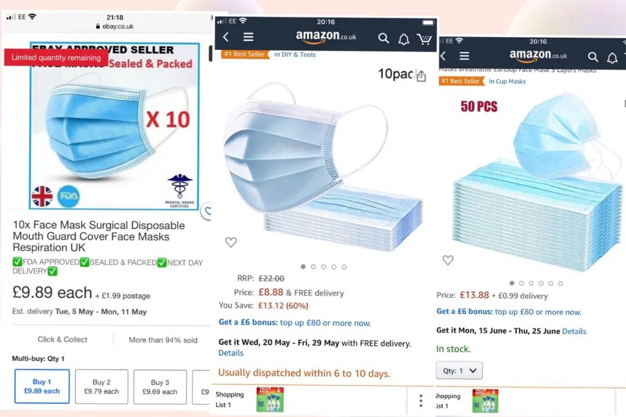Tap heart icon under 50 PCS masks
The height and width of the screenshot is (417, 626).
[x=448, y=260]
